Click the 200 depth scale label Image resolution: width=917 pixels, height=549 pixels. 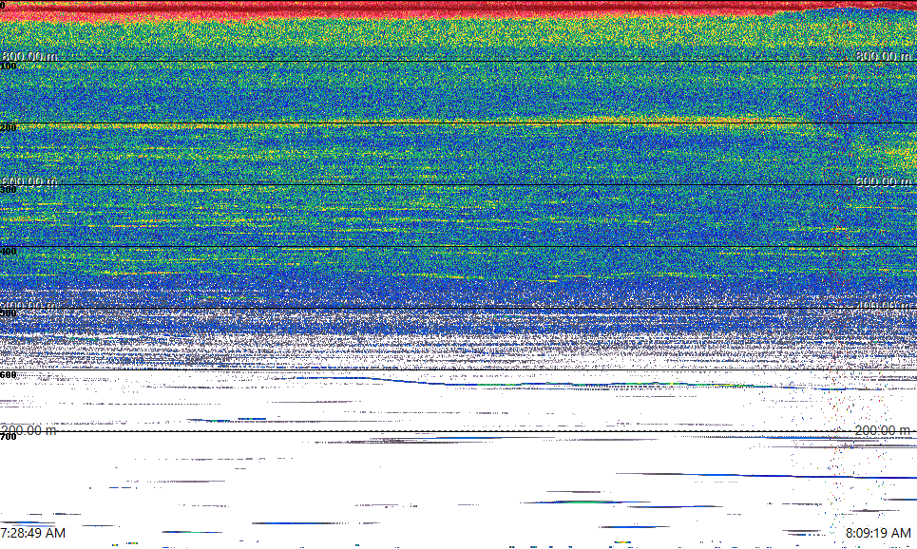click(9, 128)
